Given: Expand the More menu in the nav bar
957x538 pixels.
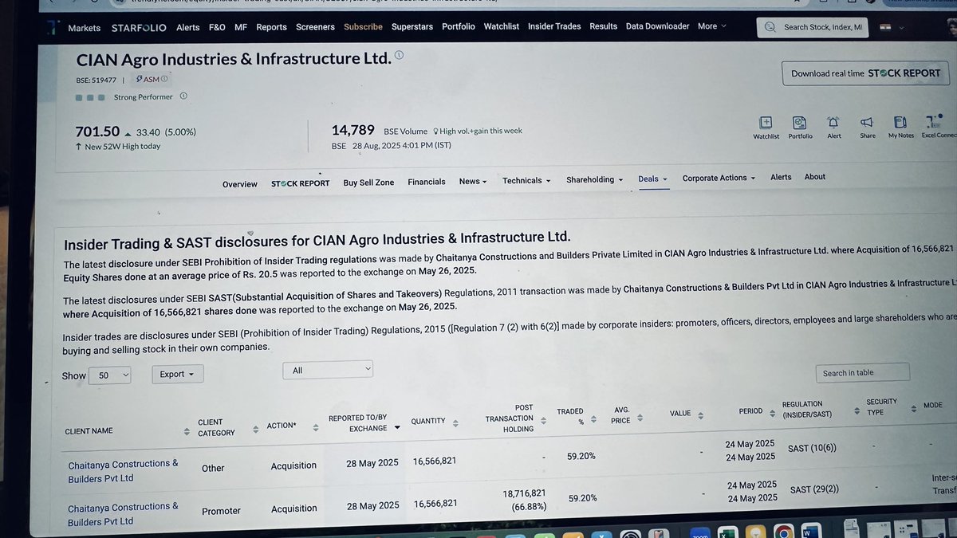Looking at the screenshot, I should [x=712, y=26].
